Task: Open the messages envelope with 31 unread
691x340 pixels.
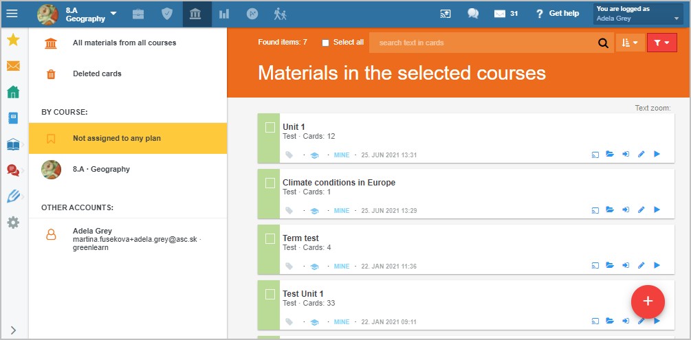Action: (505, 14)
